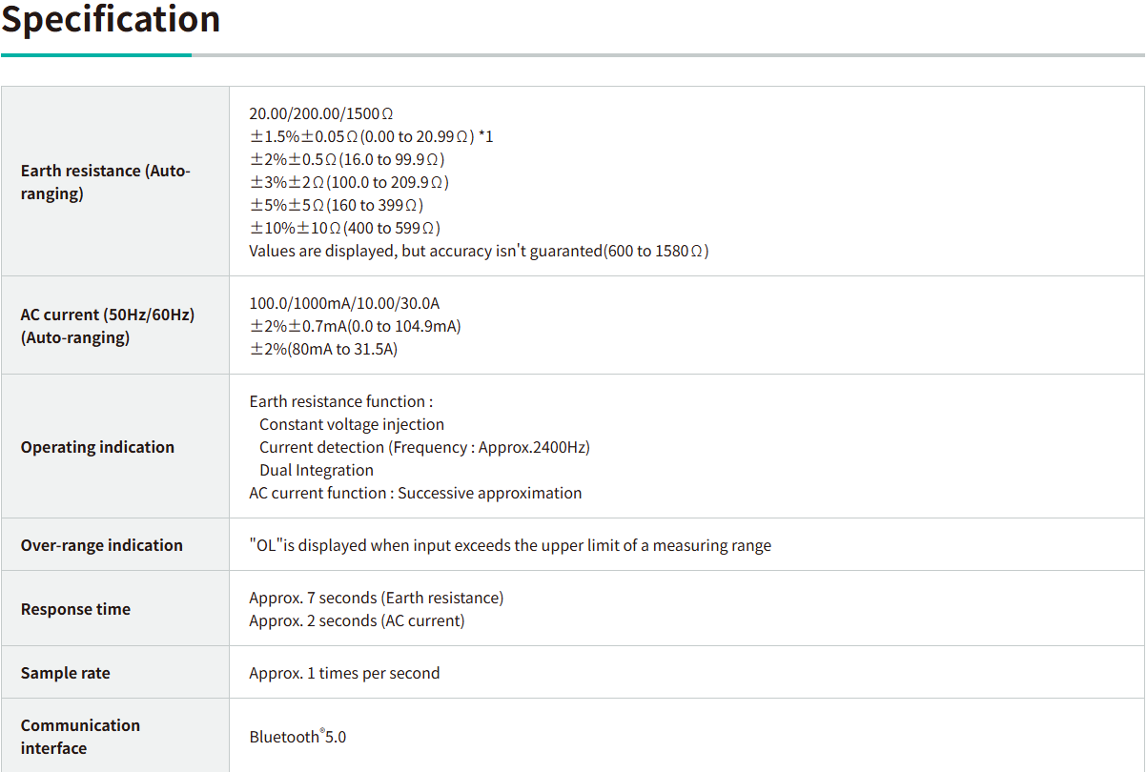Click the ±10%±10Ω accuracy line
The width and height of the screenshot is (1147, 772).
pyautogui.click(x=344, y=228)
